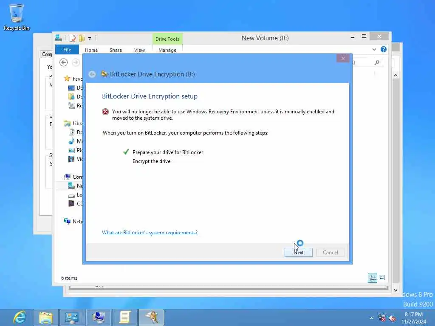Click scrollbar down arrow in background window
This screenshot has height=326, width=435.
pyautogui.click(x=395, y=290)
